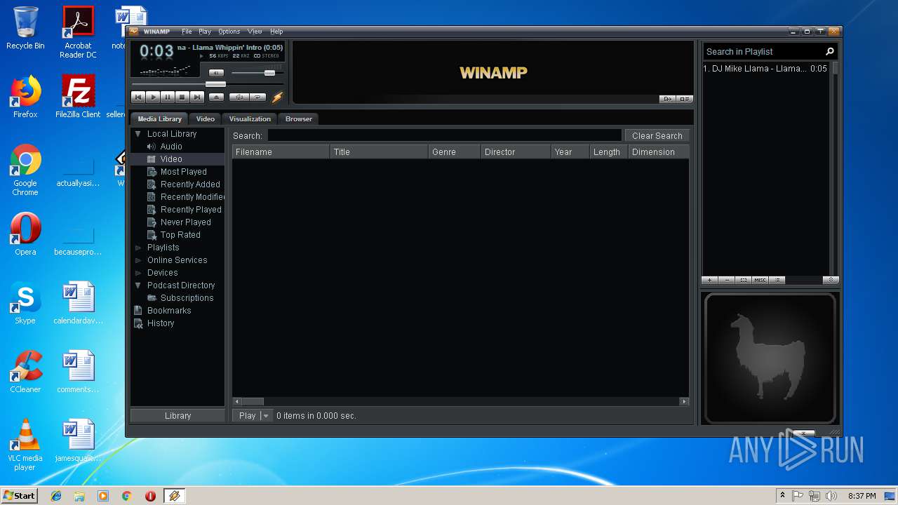Switch to the Browser tab
Image resolution: width=898 pixels, height=505 pixels.
coord(299,119)
